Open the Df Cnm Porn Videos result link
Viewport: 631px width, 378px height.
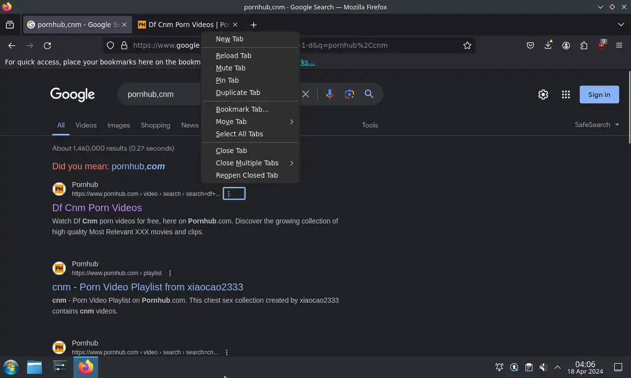(x=97, y=208)
